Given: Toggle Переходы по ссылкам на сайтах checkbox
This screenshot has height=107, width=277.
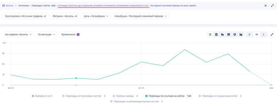Looking at the screenshot, I should click(x=146, y=96).
